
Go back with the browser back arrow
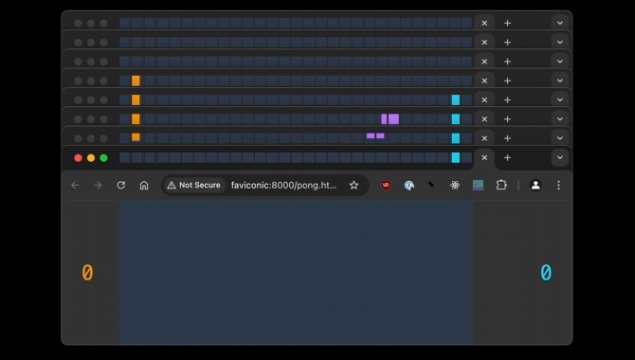tap(75, 185)
